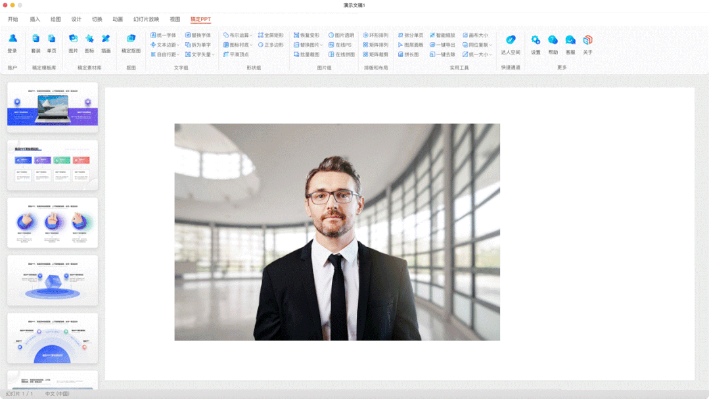Select 全屏矩形 full-screen rectangle
The height and width of the screenshot is (399, 709).
tap(271, 35)
